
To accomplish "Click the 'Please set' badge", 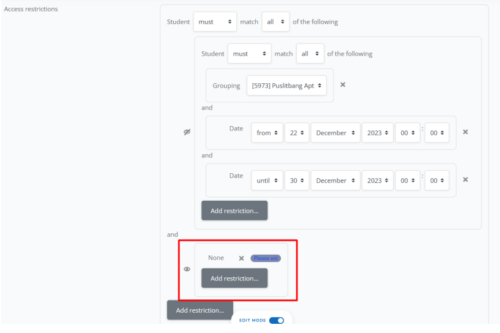I will coord(266,258).
